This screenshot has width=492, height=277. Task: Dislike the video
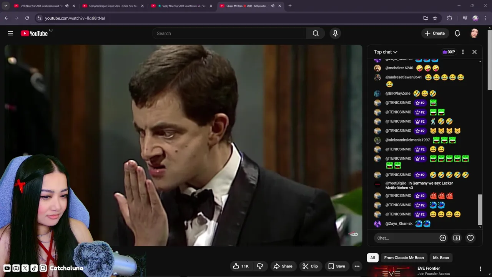click(x=260, y=266)
